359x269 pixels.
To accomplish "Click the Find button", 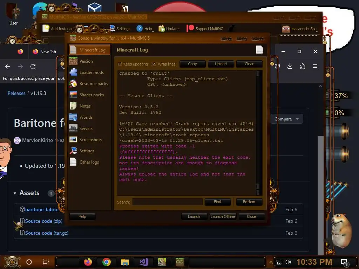I will pos(217,202).
